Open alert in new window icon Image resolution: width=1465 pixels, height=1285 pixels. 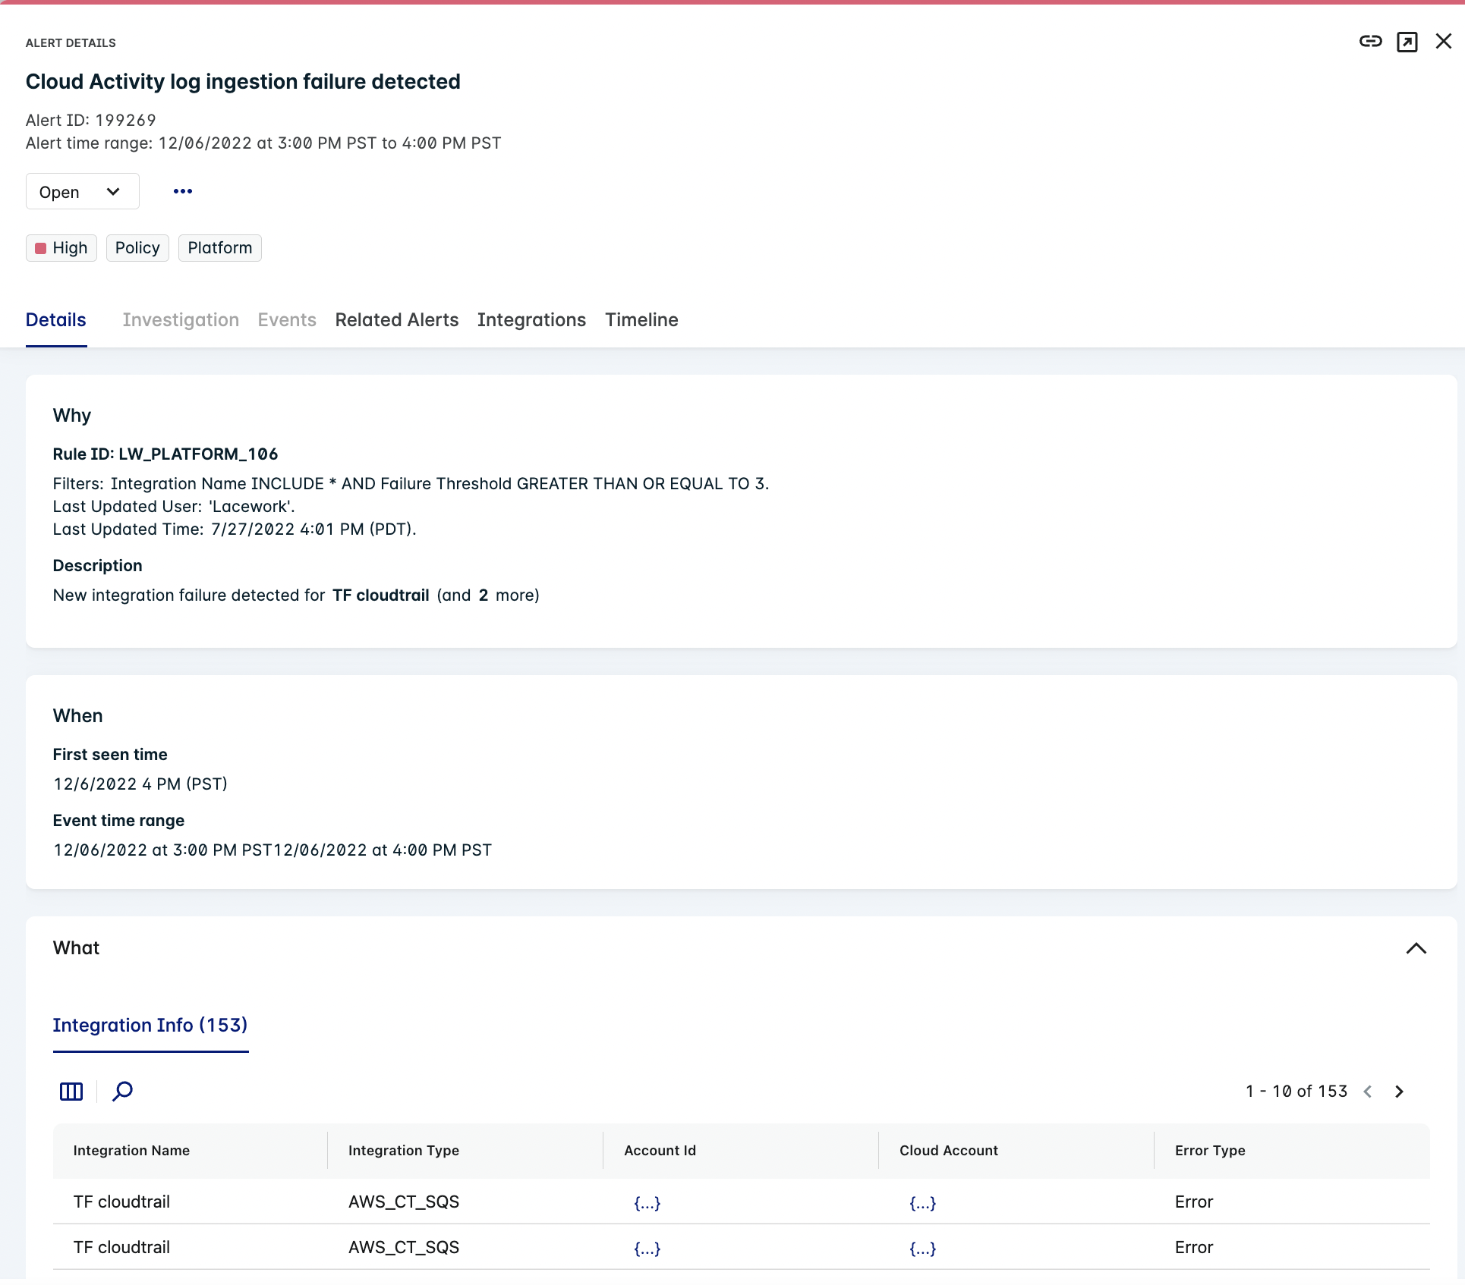tap(1408, 42)
